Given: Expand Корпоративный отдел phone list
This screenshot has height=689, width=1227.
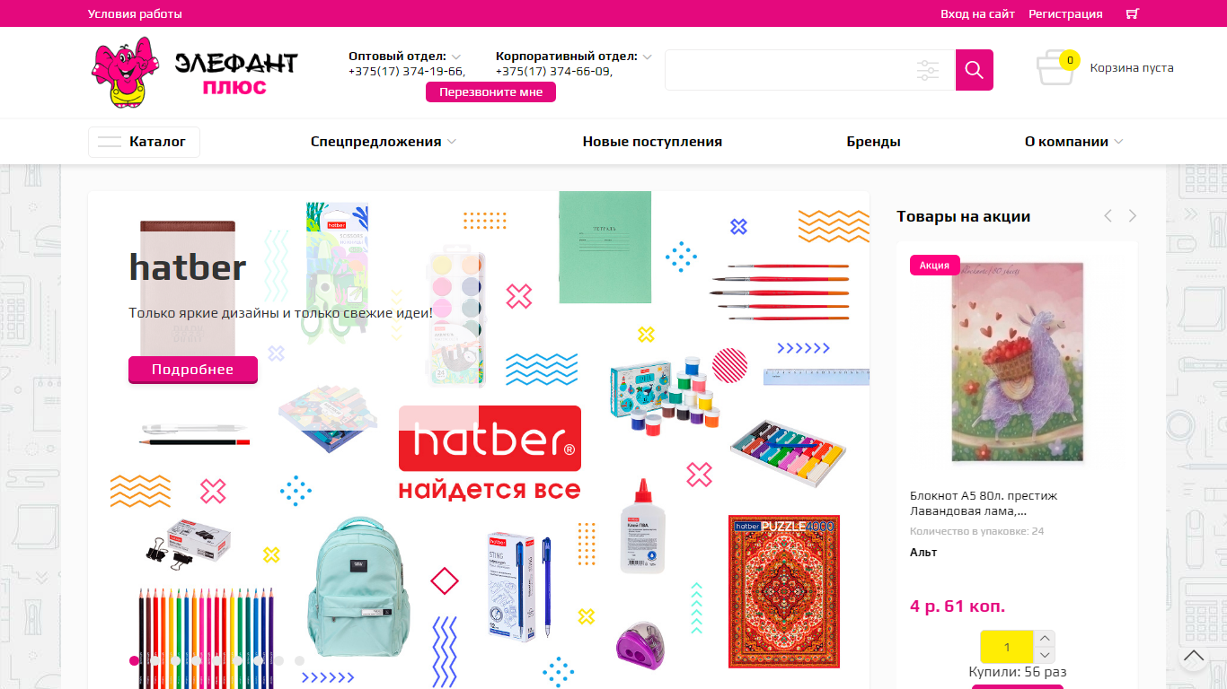Looking at the screenshot, I should point(647,57).
